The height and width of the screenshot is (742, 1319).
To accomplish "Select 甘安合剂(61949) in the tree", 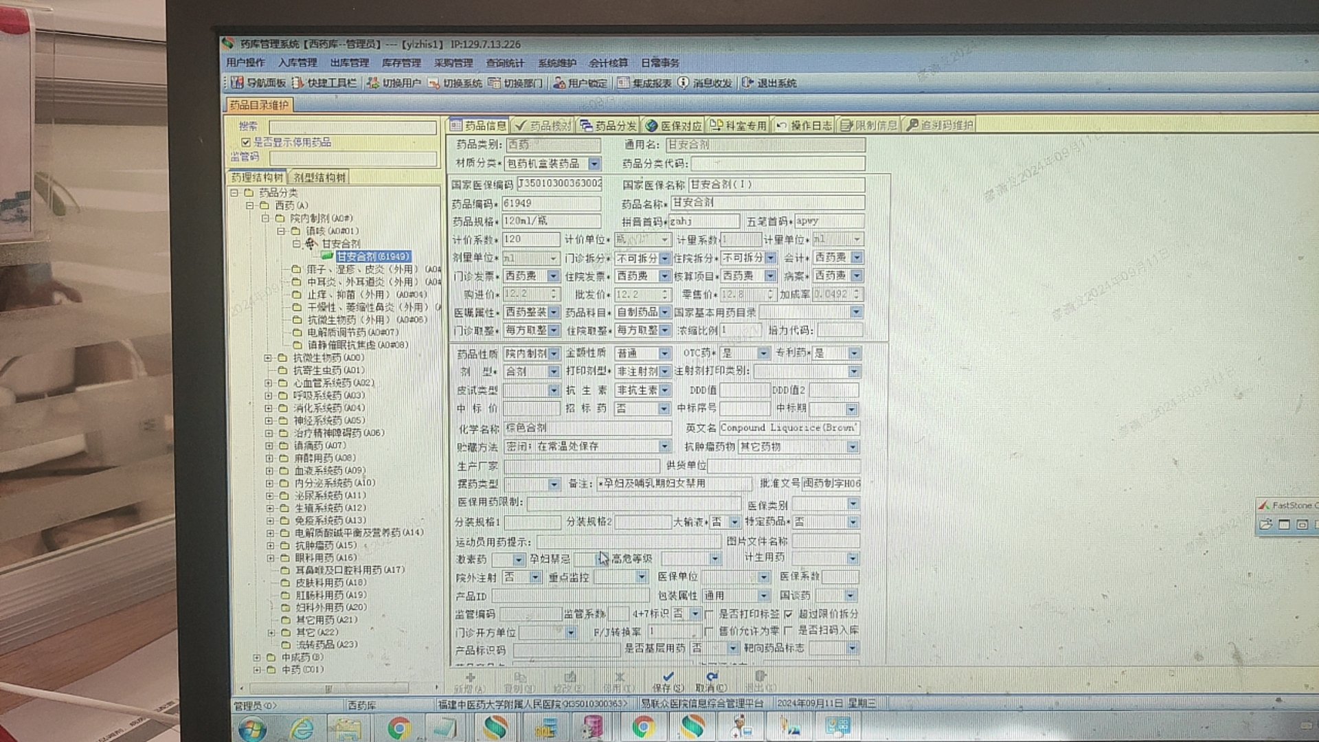I will click(373, 256).
